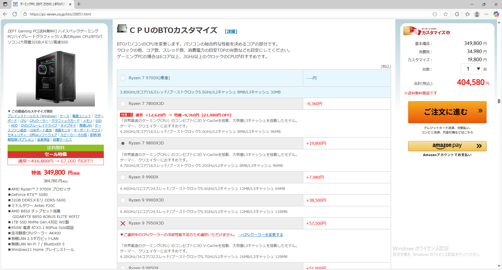Open Edge settings and more menu
The image size is (502, 270).
[486, 14]
